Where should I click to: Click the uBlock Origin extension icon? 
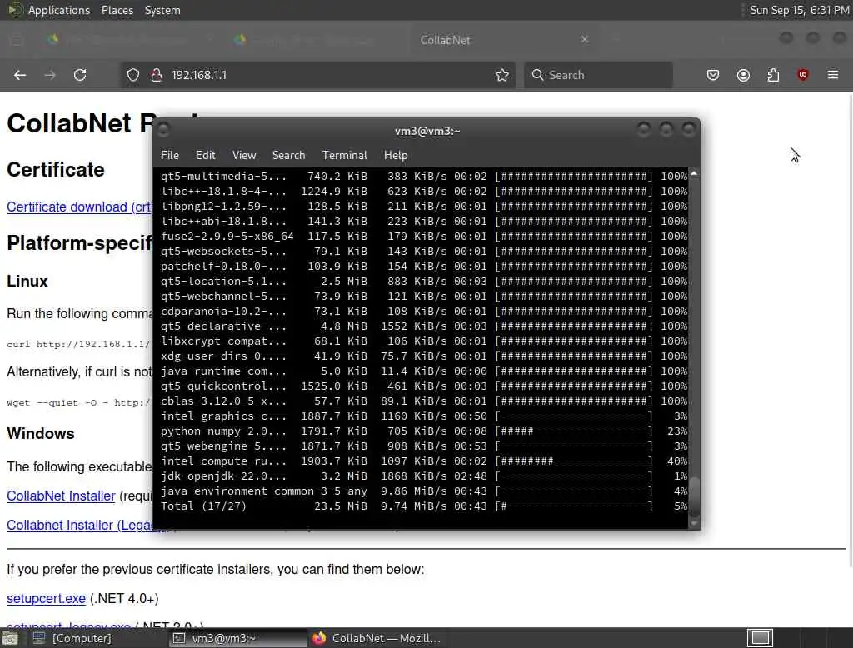click(803, 75)
